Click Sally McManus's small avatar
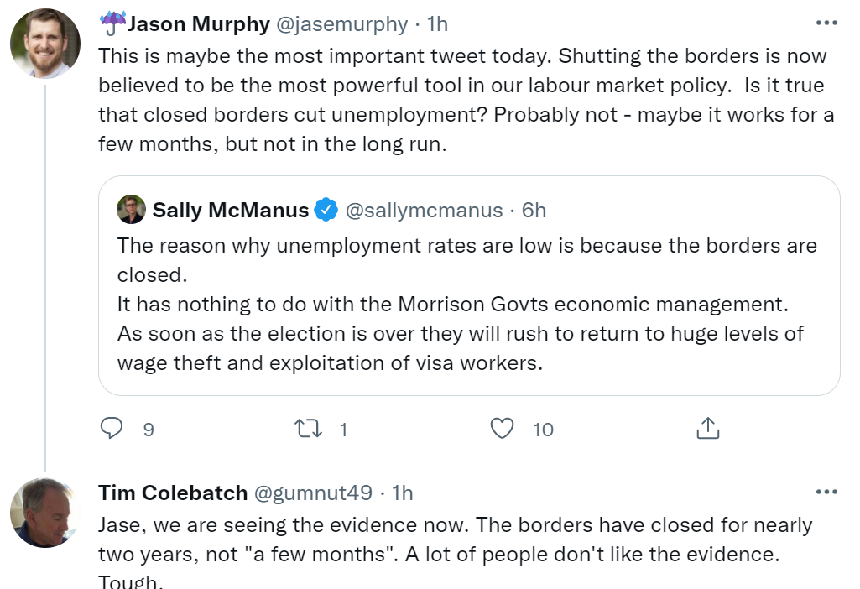 pyautogui.click(x=132, y=210)
